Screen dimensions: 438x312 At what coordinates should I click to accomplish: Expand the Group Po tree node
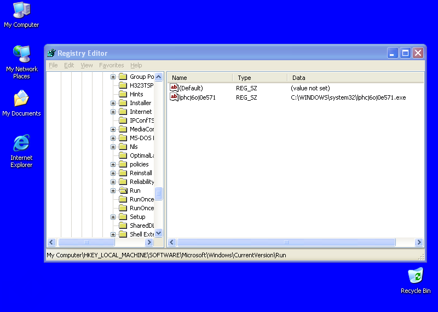(x=113, y=77)
